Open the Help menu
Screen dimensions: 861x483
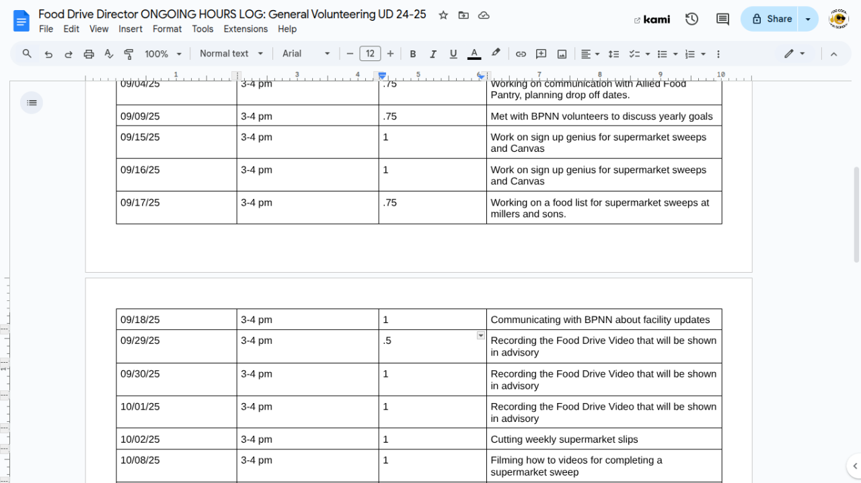pyautogui.click(x=287, y=29)
